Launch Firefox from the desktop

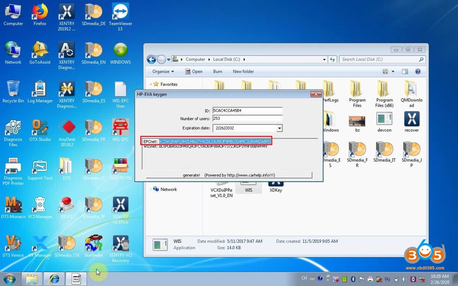coord(40,15)
